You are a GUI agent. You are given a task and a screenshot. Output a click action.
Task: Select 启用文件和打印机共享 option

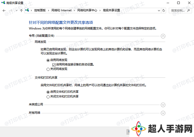pos(48,92)
